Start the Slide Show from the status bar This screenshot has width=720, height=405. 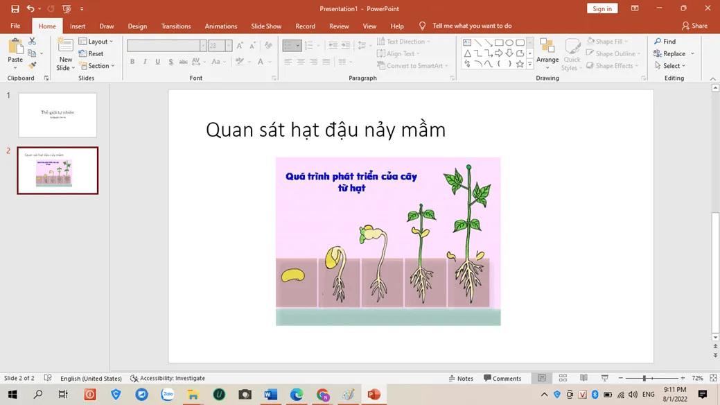[604, 378]
